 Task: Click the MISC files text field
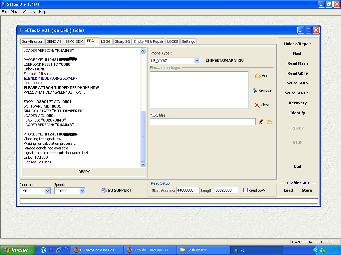point(203,122)
